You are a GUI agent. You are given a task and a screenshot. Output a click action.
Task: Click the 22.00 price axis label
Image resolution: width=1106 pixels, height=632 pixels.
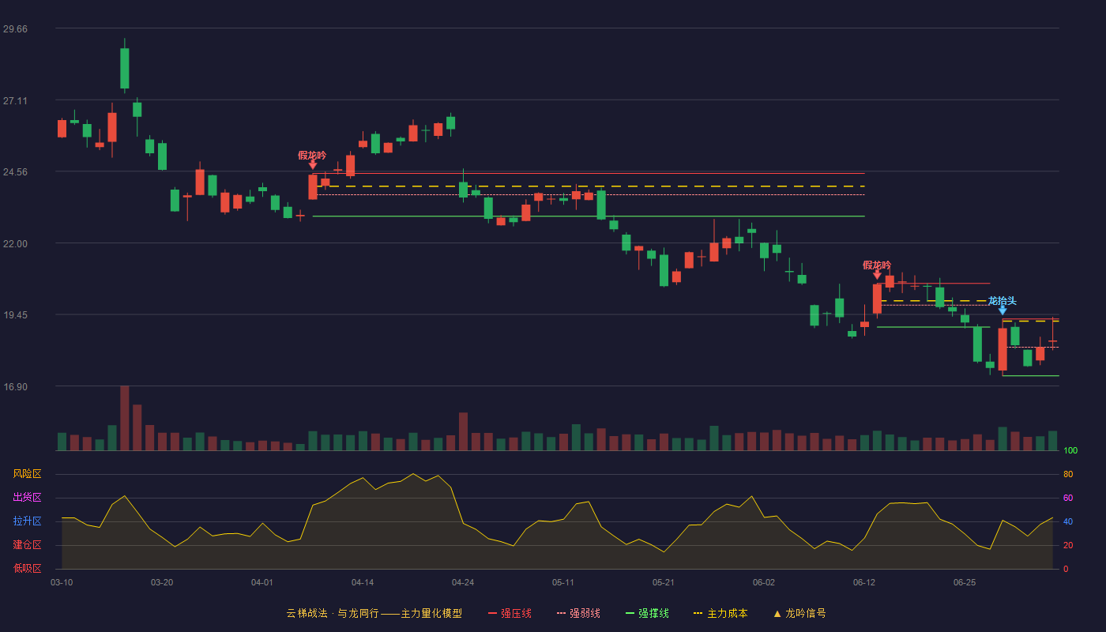(15, 243)
